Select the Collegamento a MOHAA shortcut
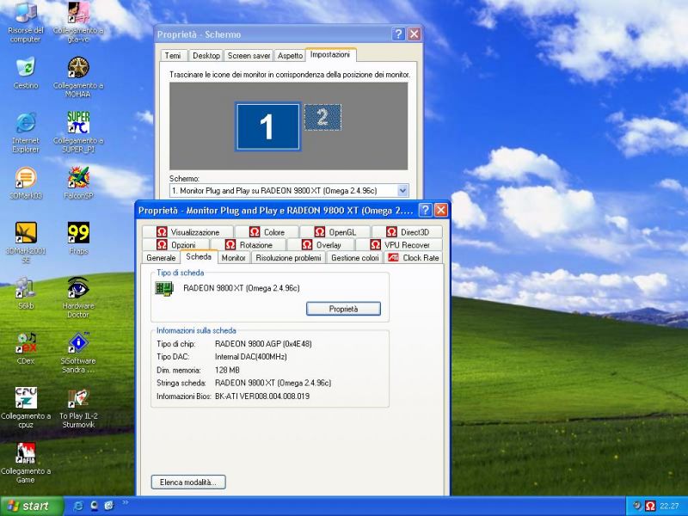This screenshot has height=516, width=688. tap(78, 77)
